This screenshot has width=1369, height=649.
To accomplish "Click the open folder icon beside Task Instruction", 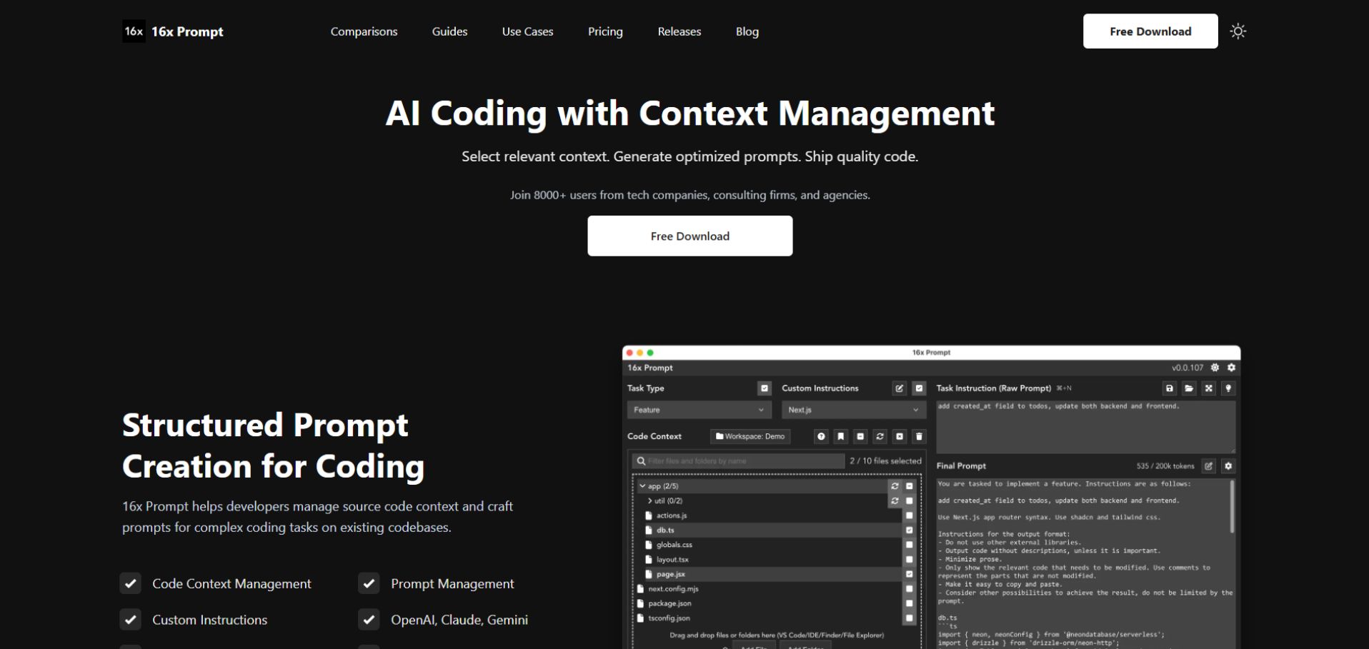I will (1189, 388).
